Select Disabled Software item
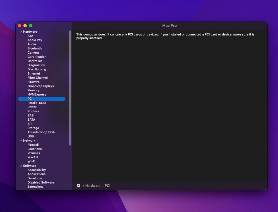This screenshot has height=212, width=278. point(41,182)
